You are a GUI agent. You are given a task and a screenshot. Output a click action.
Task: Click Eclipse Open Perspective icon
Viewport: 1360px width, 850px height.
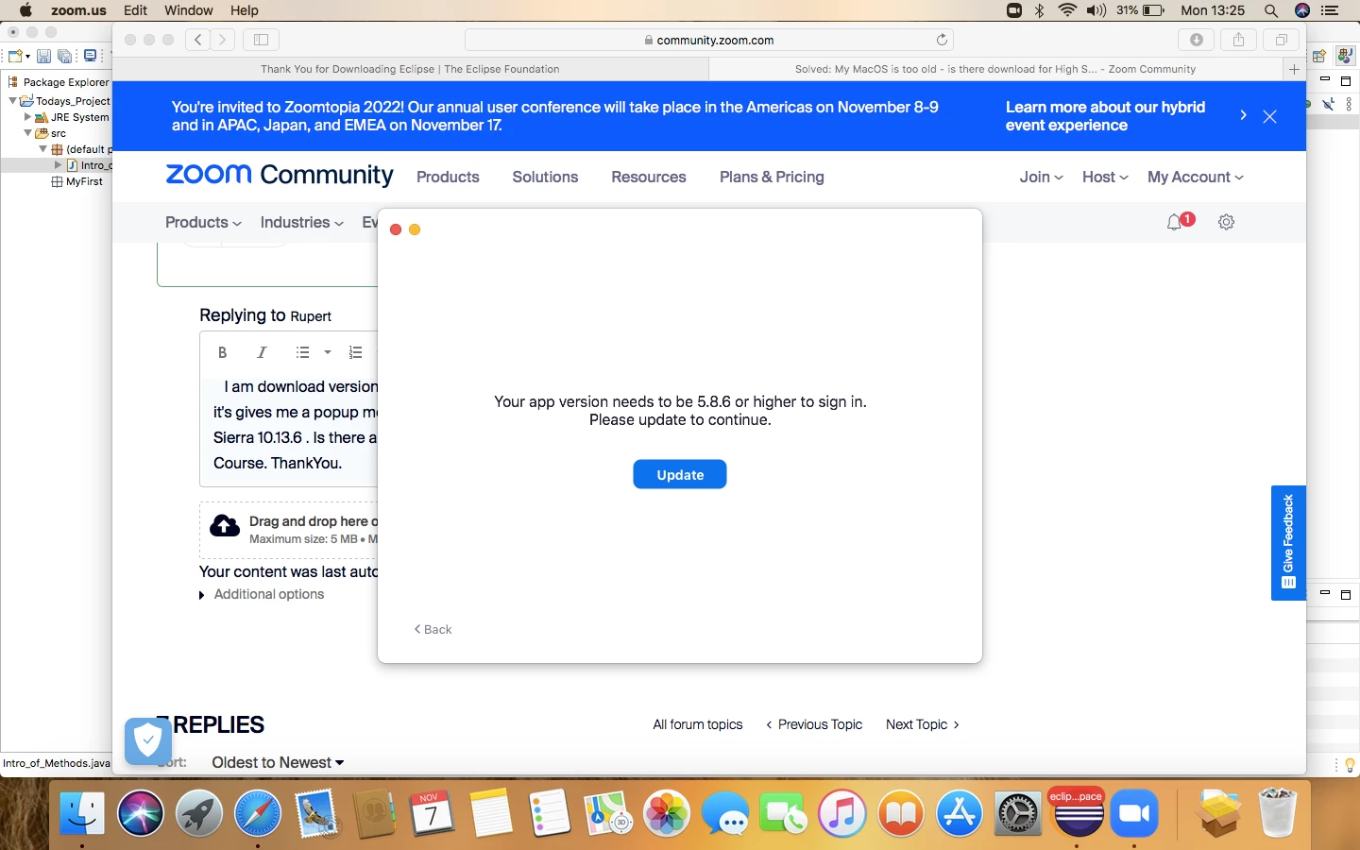pyautogui.click(x=1319, y=57)
